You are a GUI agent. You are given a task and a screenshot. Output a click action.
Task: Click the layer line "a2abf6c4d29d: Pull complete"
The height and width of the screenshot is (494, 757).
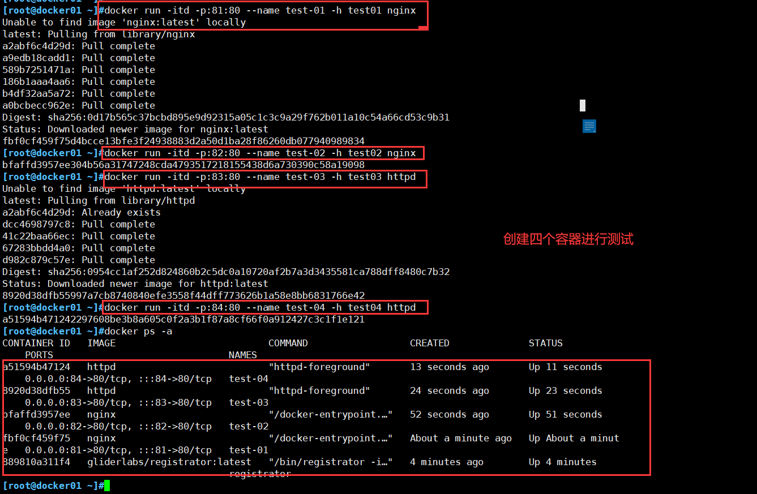pyautogui.click(x=79, y=46)
